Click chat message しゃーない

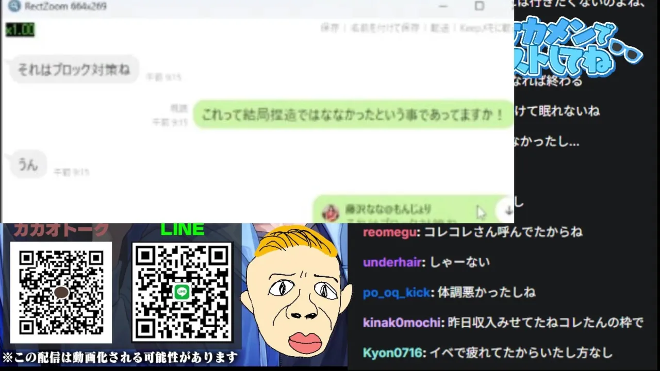tap(460, 262)
